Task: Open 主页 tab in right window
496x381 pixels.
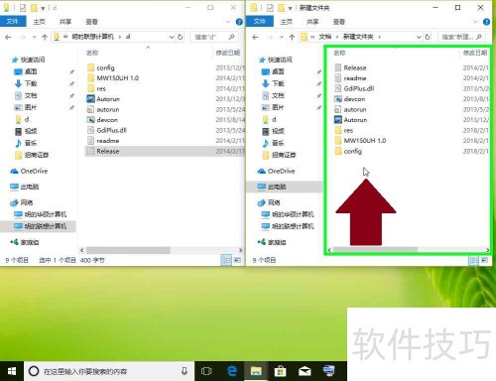Action: pos(286,22)
